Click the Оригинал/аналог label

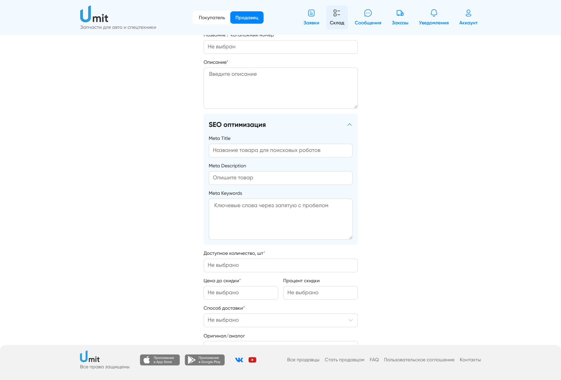224,336
